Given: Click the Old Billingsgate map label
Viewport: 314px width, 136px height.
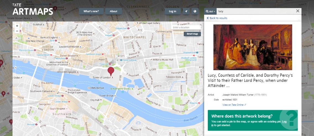Looking at the screenshot, I should tap(69, 72).
